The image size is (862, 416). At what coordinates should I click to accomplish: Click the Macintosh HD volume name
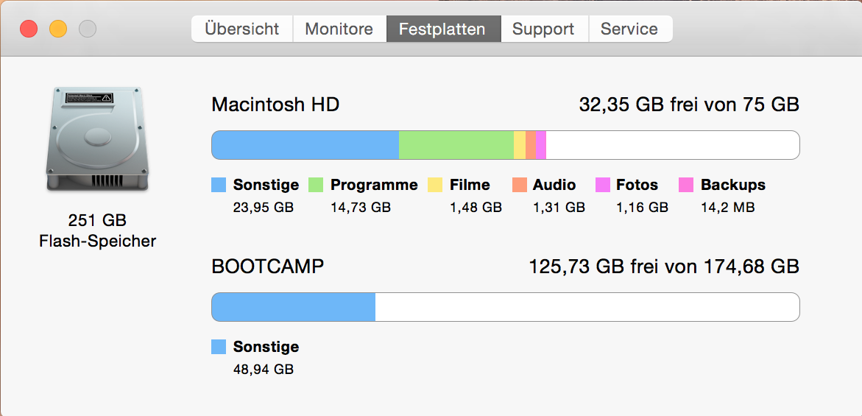275,105
